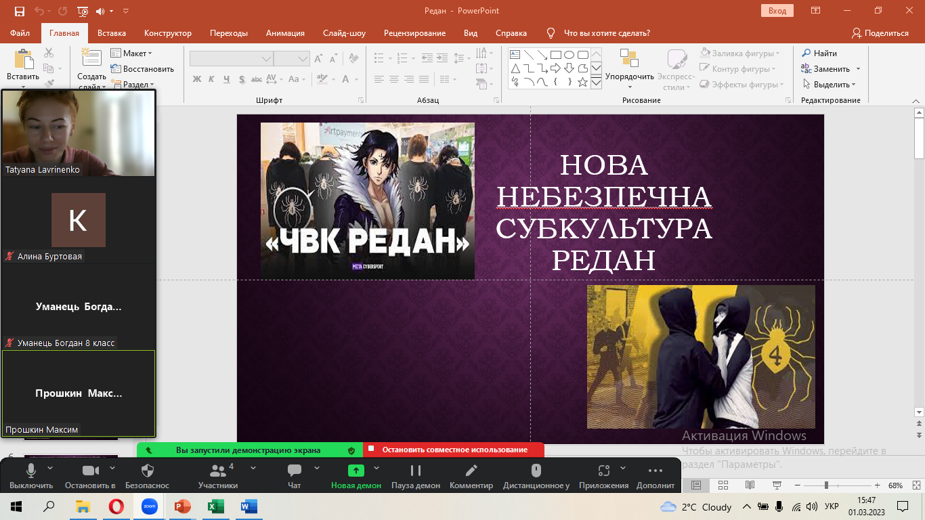Image resolution: width=925 pixels, height=520 pixels.
Task: Click Остановить совместное использование button
Action: [x=454, y=450]
